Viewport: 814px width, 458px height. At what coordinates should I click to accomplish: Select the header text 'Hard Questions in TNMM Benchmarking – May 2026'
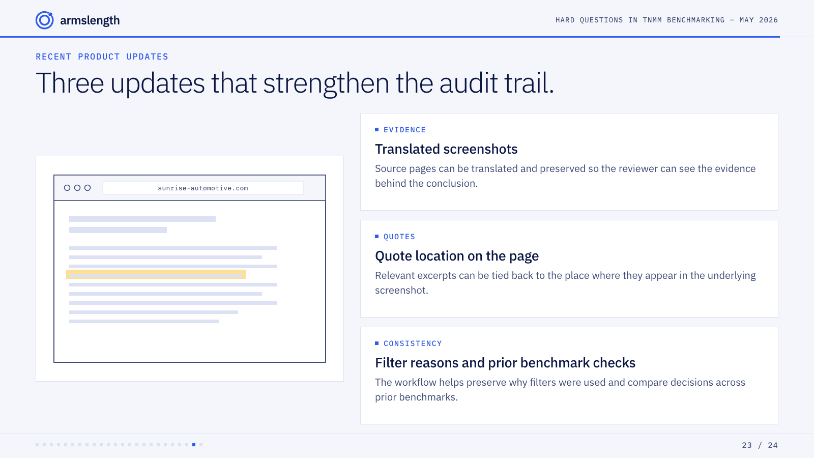[x=666, y=20]
